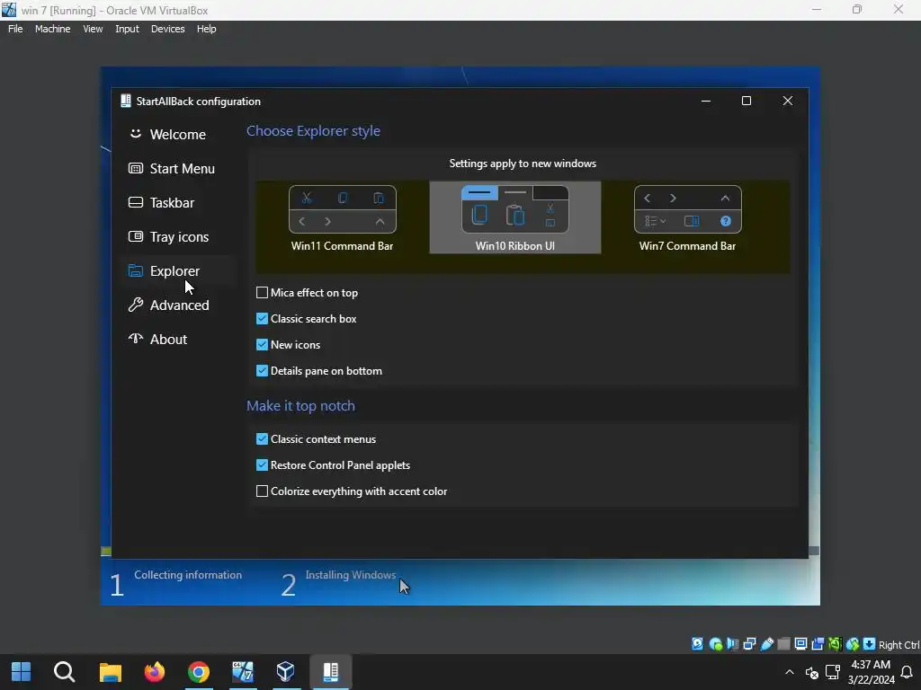The height and width of the screenshot is (690, 921).
Task: Open Firefox from the taskbar
Action: pyautogui.click(x=155, y=672)
